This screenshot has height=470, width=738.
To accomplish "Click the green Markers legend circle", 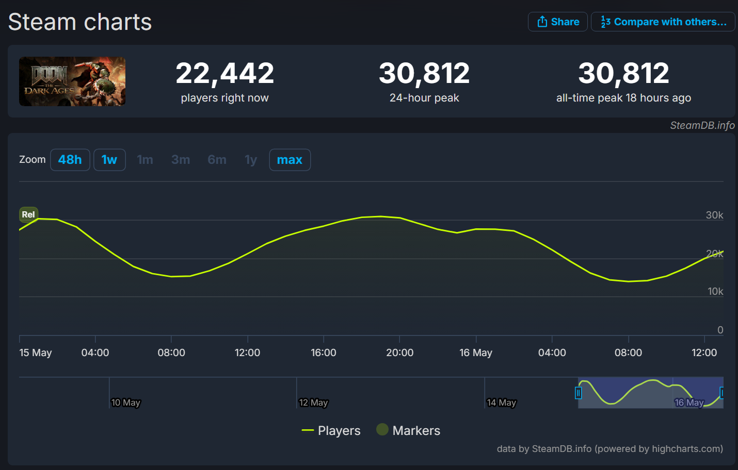I will 382,429.
